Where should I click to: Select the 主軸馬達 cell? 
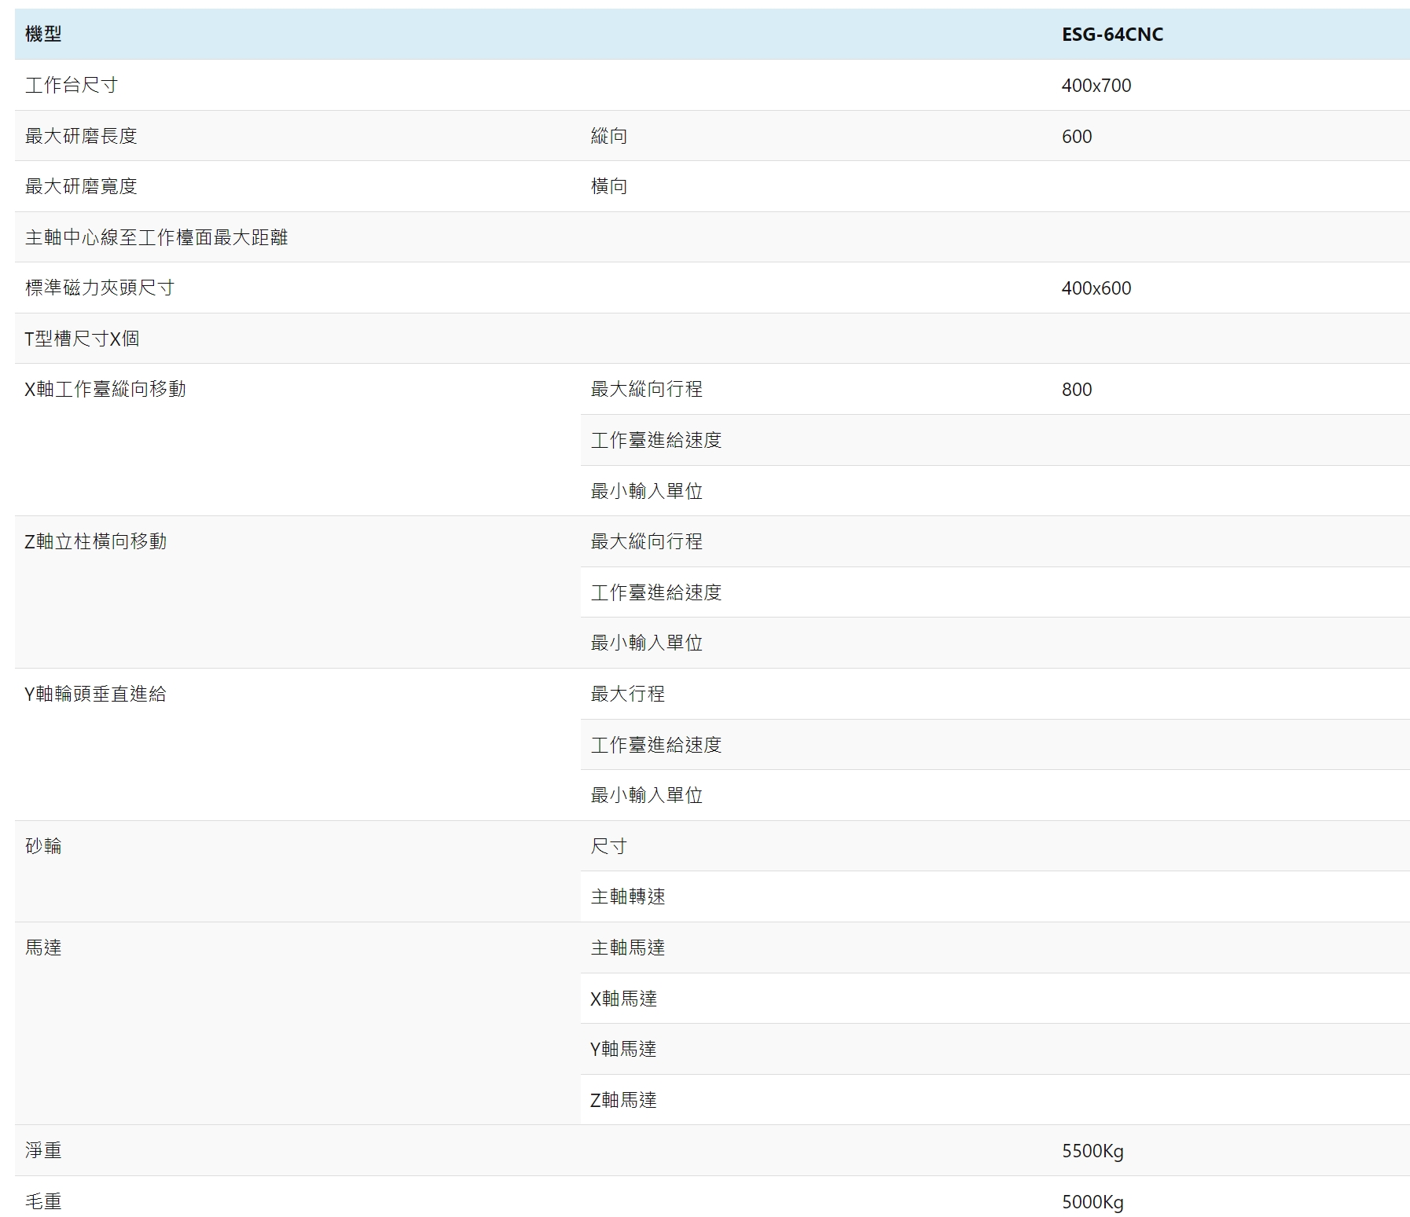pos(628,948)
